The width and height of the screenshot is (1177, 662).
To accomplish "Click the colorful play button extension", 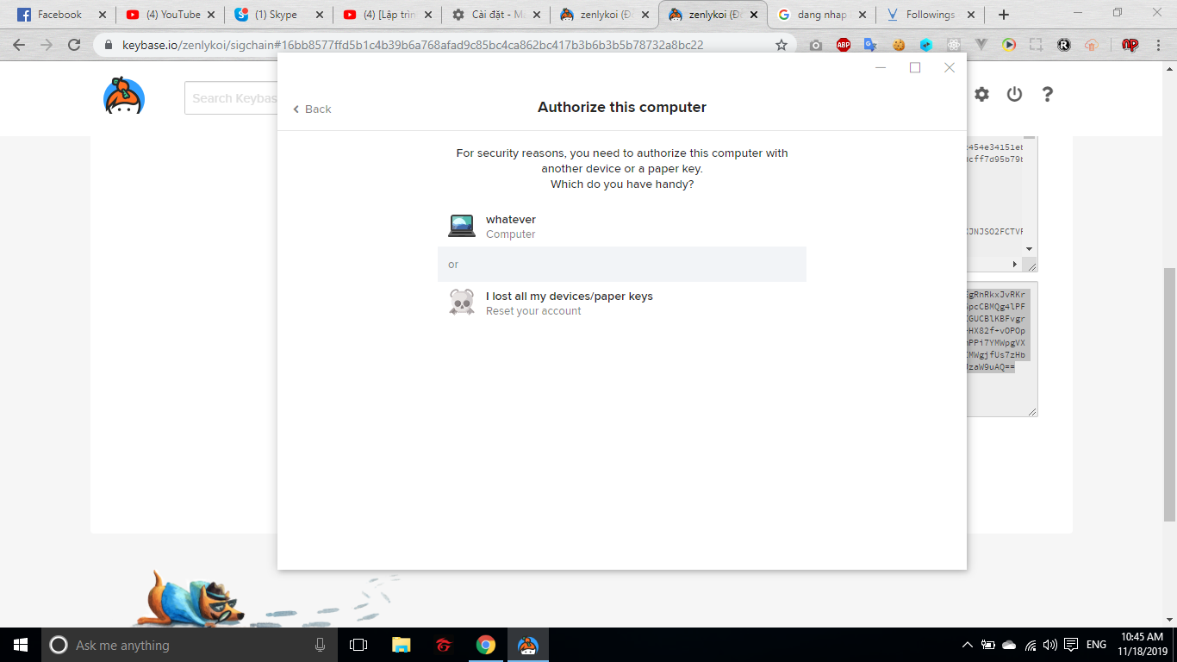I will 1009,45.
